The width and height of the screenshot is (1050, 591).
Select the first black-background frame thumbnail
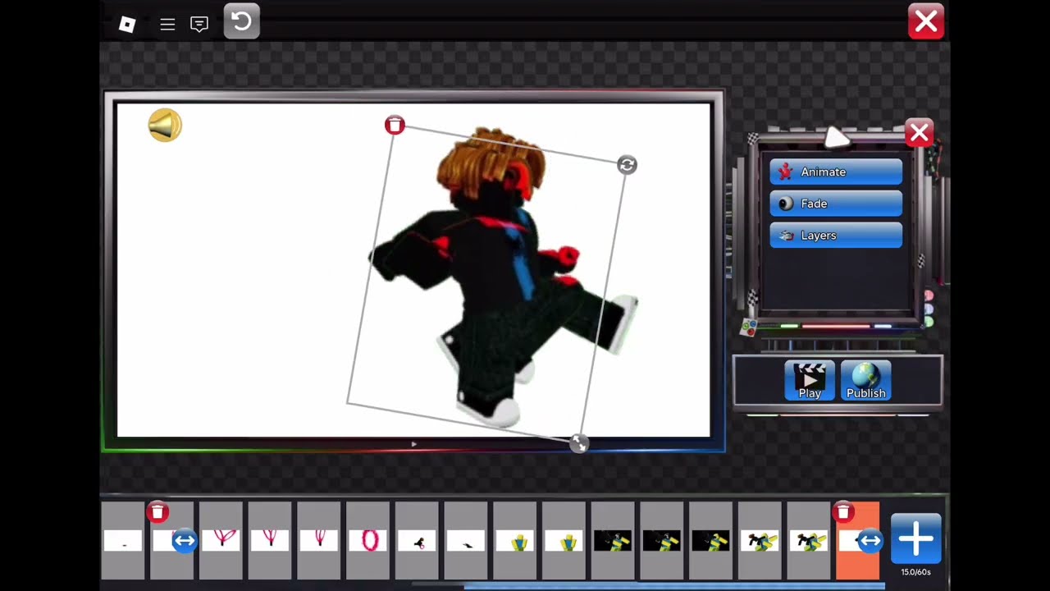[x=613, y=541]
